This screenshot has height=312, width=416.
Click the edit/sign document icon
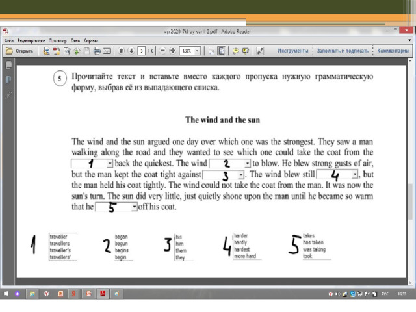[x=67, y=51]
